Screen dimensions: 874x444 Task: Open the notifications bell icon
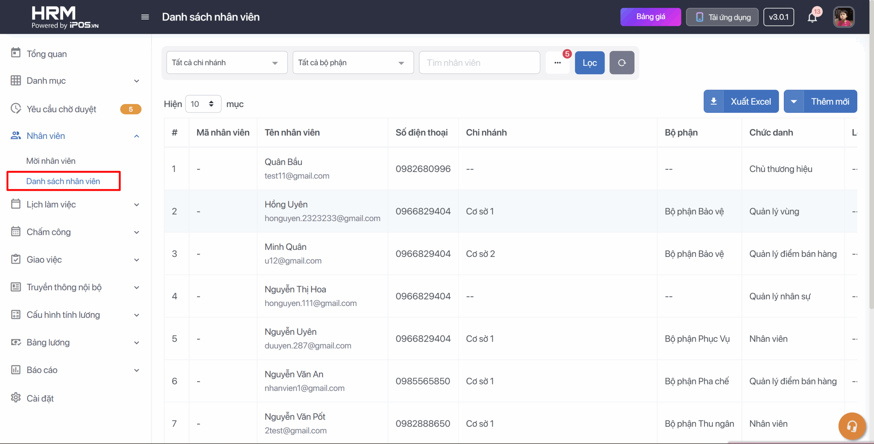812,17
